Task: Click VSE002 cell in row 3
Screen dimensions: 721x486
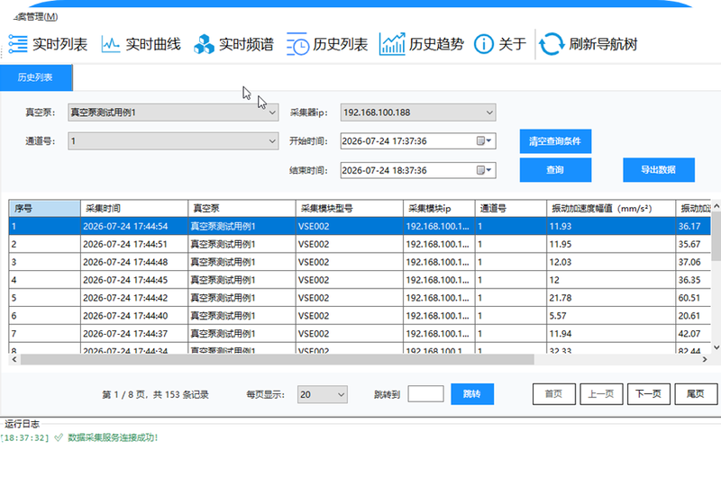Action: tap(349, 262)
